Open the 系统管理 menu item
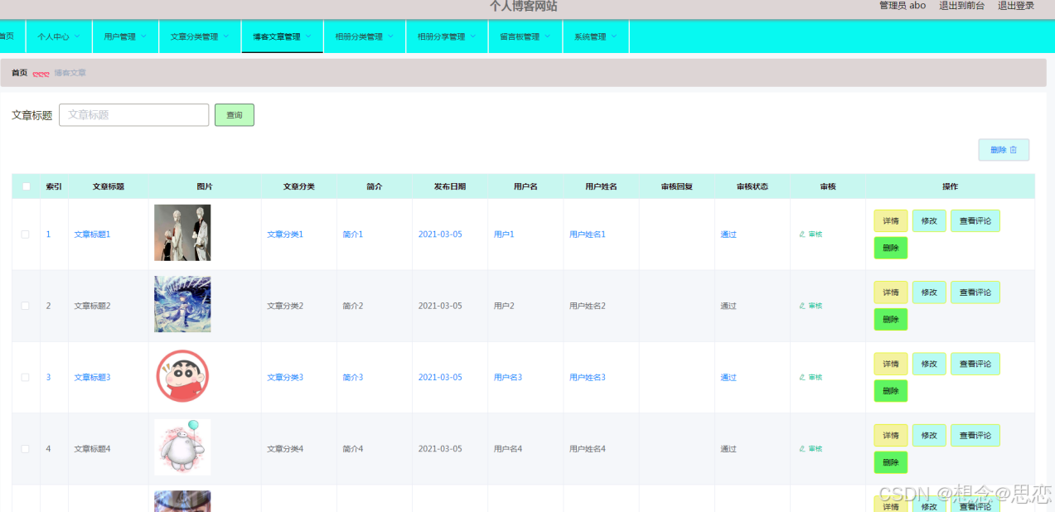This screenshot has height=512, width=1055. 597,36
